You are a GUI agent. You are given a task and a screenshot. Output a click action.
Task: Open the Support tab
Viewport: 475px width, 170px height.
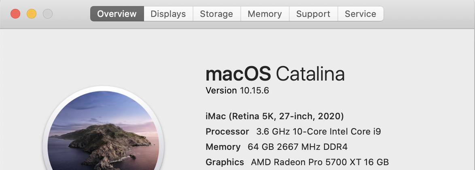click(x=313, y=14)
